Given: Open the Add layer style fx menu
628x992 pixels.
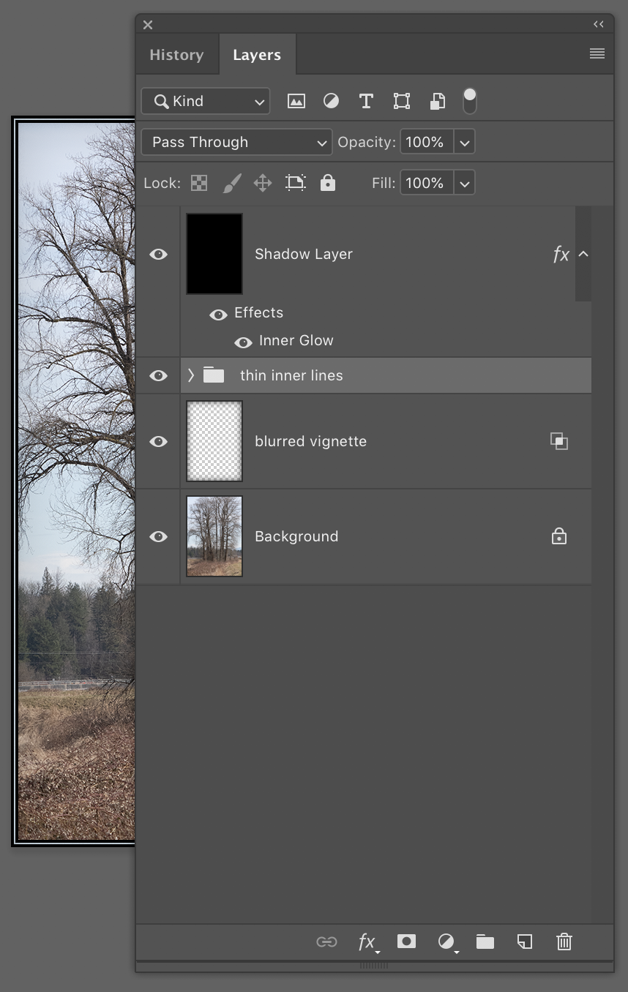Looking at the screenshot, I should tap(366, 942).
